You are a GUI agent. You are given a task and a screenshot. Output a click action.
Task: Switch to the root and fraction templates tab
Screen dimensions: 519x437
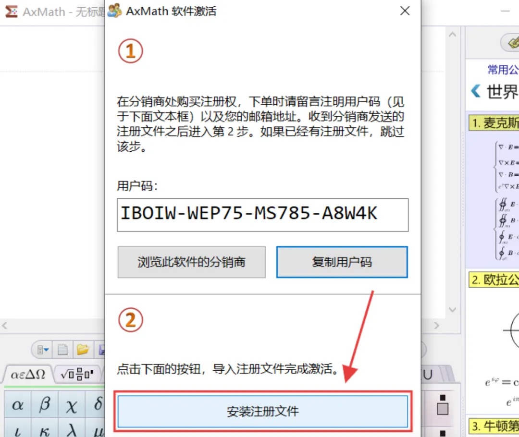tap(77, 375)
